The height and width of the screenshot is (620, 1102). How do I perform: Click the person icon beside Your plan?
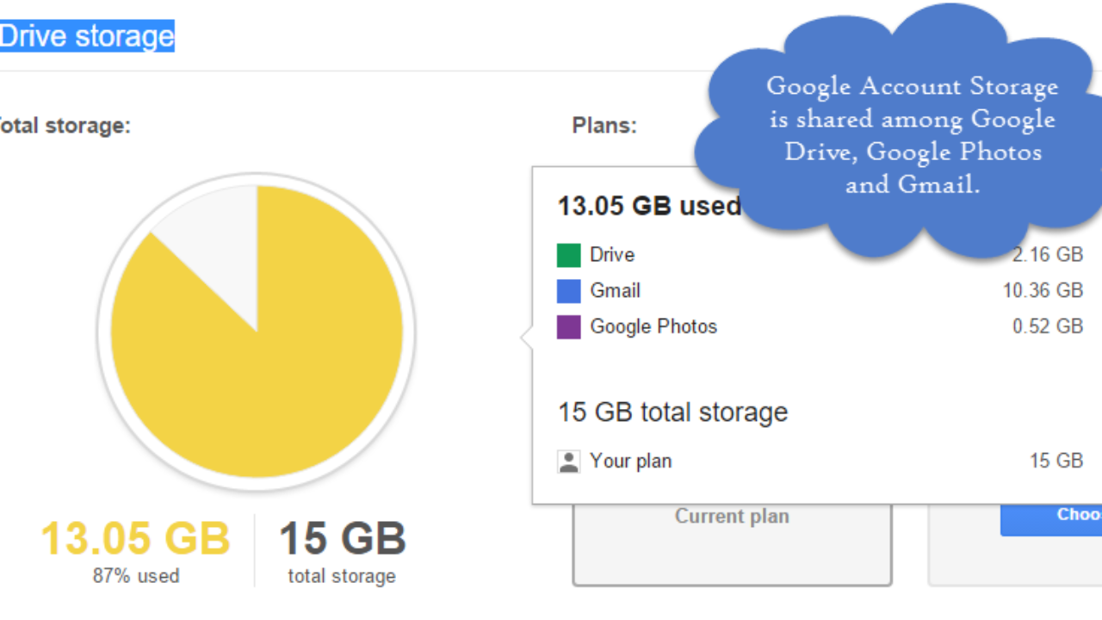568,462
